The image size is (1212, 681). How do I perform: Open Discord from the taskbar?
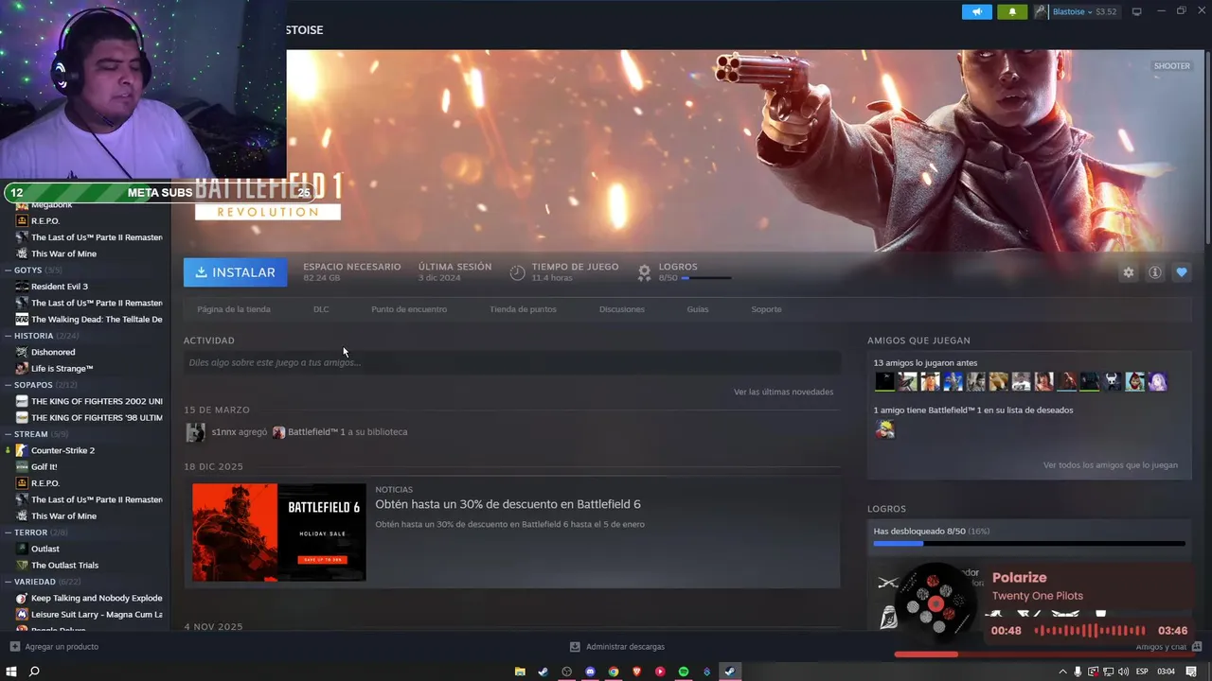[590, 672]
